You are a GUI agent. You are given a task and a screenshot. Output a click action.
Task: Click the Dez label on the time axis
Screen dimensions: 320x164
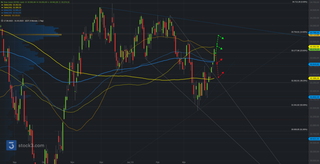coord(102,162)
